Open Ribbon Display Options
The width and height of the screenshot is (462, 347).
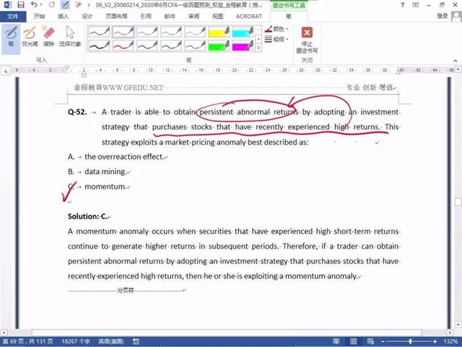[415, 5]
